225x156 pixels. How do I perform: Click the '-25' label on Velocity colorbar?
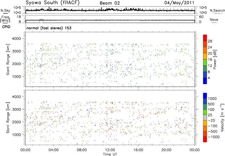tap(211, 120)
